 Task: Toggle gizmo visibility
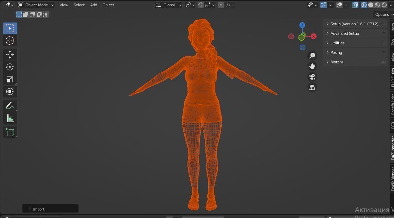(324, 5)
